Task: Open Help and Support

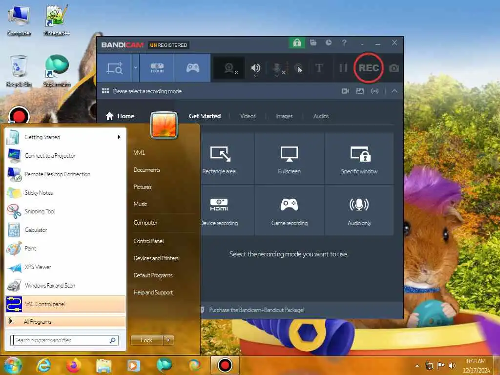Action: coord(153,292)
